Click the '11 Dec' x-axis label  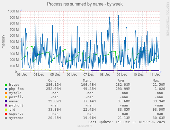155,74
